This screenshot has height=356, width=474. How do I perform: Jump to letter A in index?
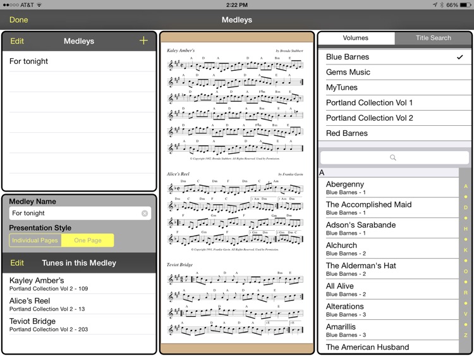(466, 187)
